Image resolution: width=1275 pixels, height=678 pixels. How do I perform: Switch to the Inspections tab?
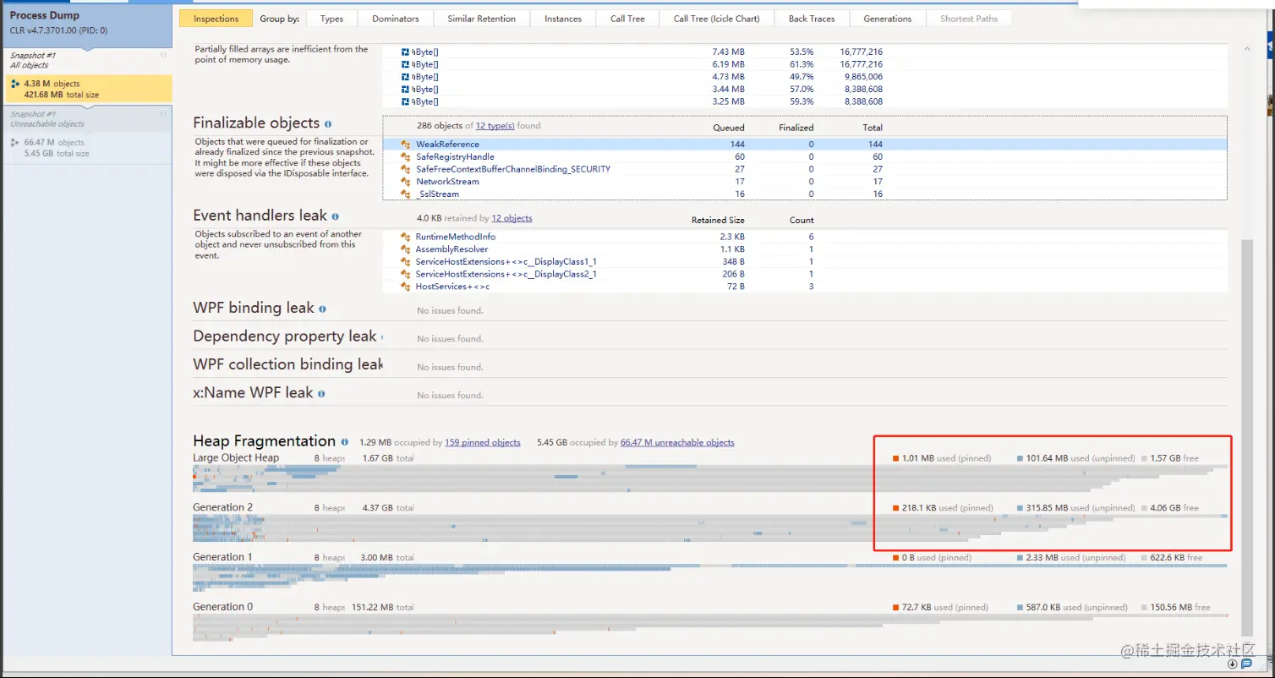(216, 19)
